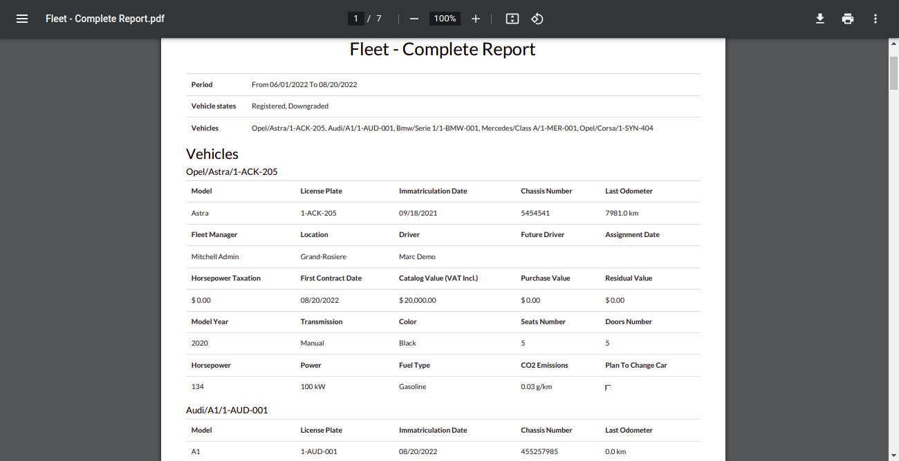Click catalog value $ 20,000.00
This screenshot has width=899, height=461.
418,300
